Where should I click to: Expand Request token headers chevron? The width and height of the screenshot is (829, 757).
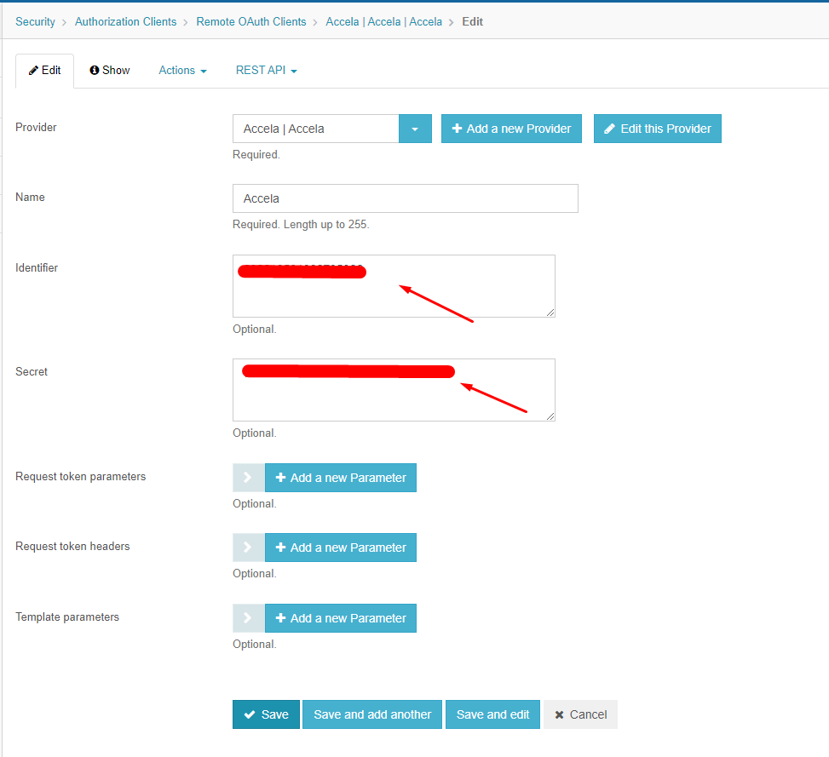[249, 548]
